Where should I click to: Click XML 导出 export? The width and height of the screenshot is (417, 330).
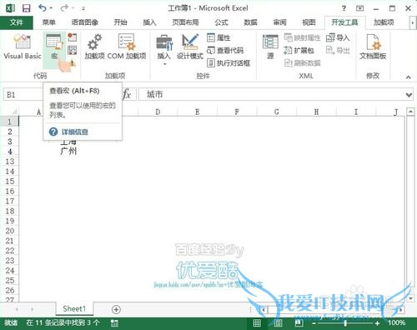coord(338,50)
